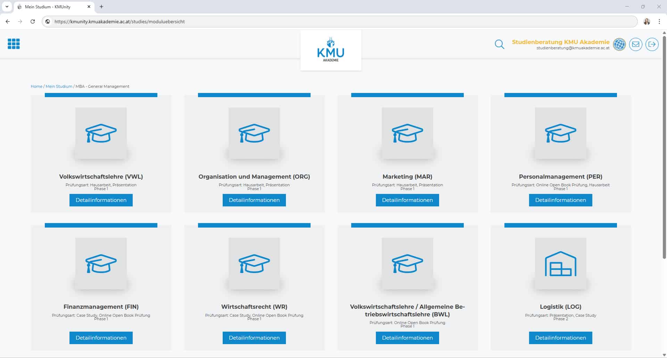Screen dimensions: 667x358
Task: Click the Volkswirtschaftslehre (VWL) graduation cap thumbnail
Action: coord(101,133)
